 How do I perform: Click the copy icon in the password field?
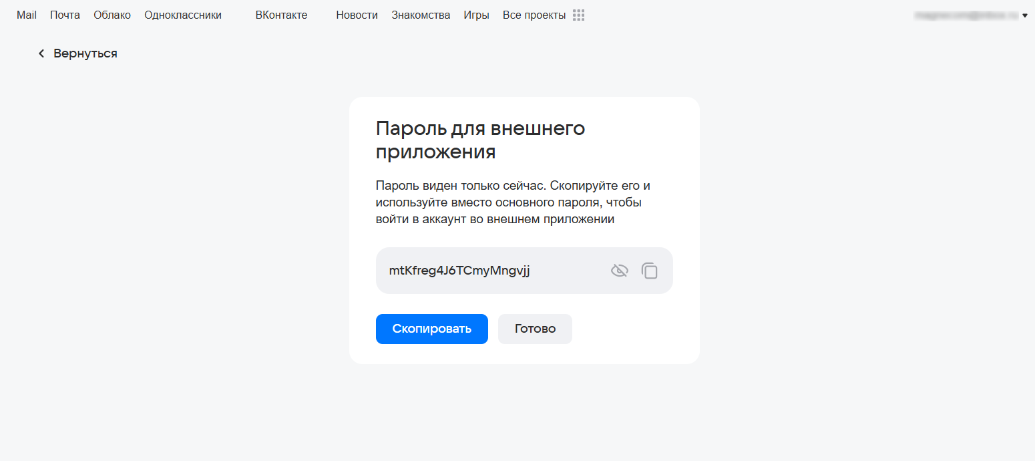tap(650, 271)
